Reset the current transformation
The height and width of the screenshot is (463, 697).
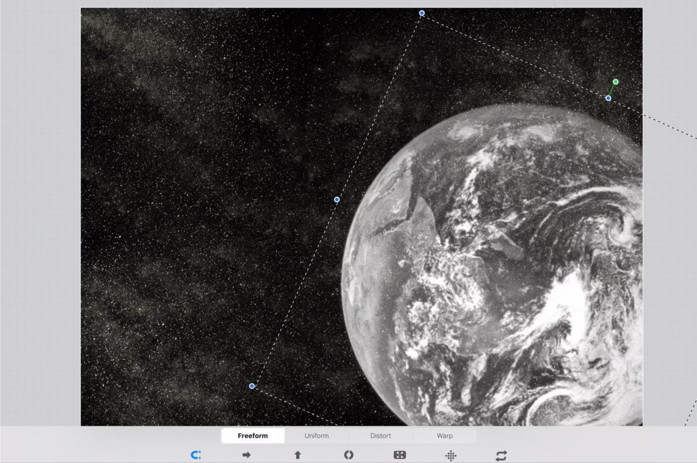click(x=501, y=455)
